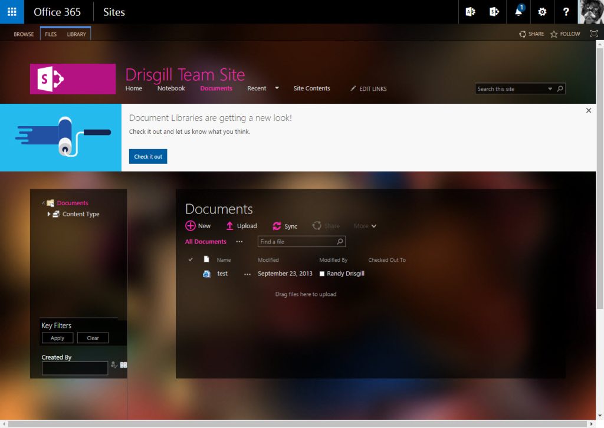Open Documents in site navigation
The height and width of the screenshot is (428, 604).
(216, 88)
